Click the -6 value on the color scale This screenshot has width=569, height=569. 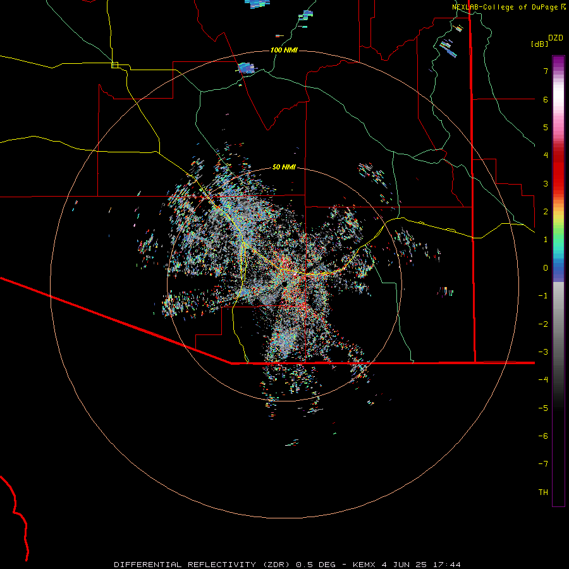[543, 436]
